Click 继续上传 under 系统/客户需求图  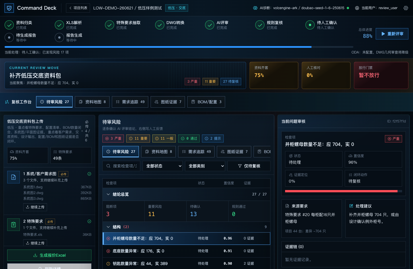click(x=35, y=207)
